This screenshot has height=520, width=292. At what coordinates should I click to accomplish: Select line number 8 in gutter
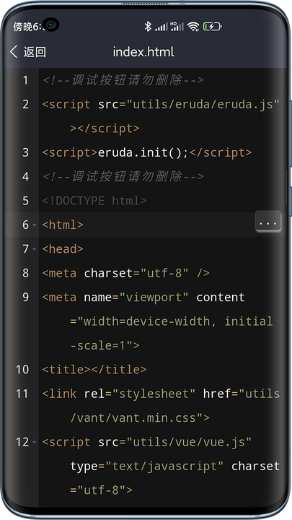pyautogui.click(x=25, y=273)
